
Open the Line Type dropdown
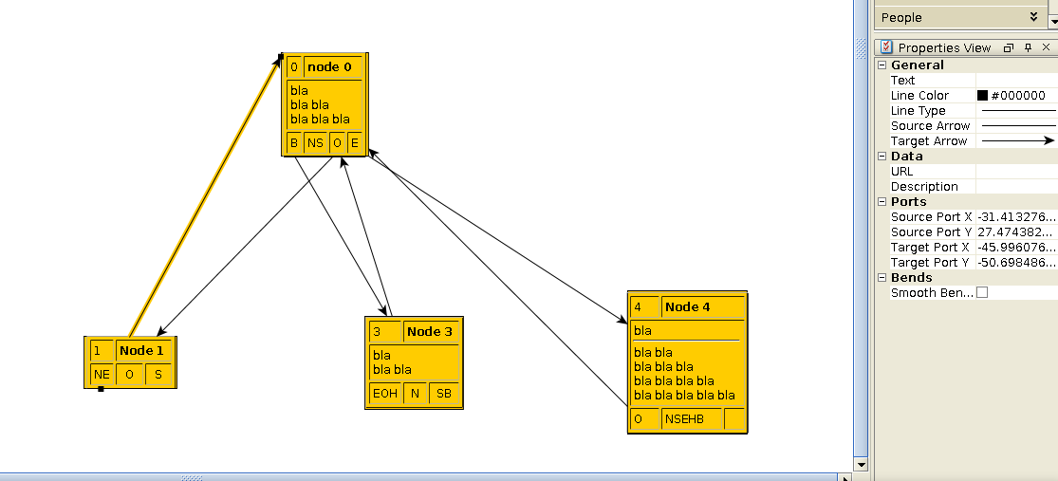click(x=1017, y=111)
